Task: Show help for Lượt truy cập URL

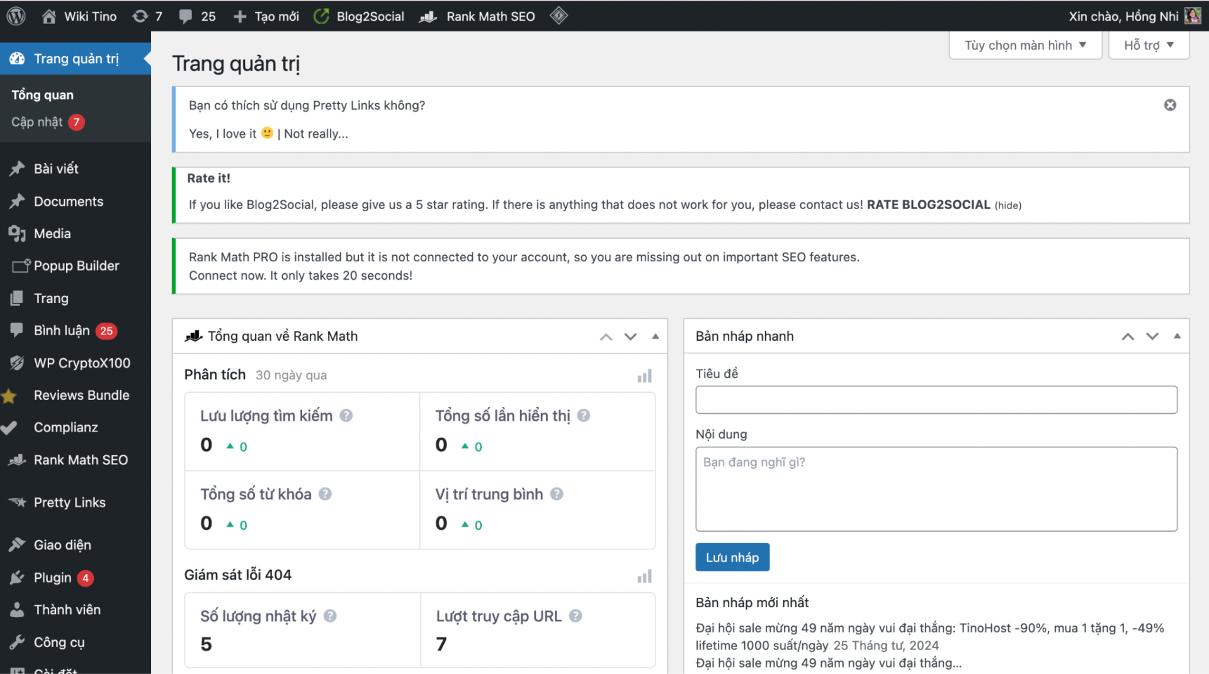Action: pyautogui.click(x=576, y=616)
